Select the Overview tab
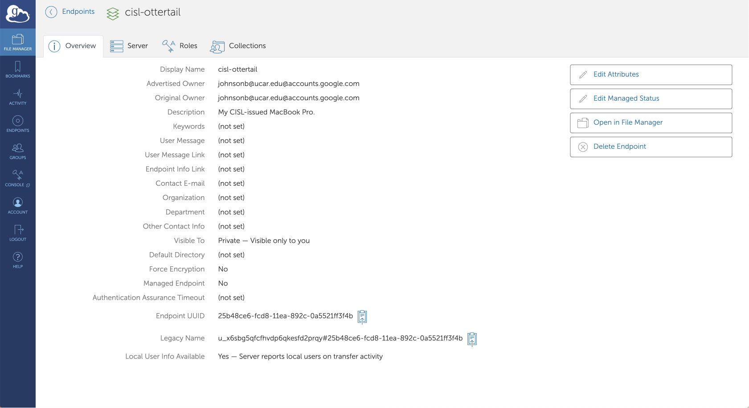 73,46
